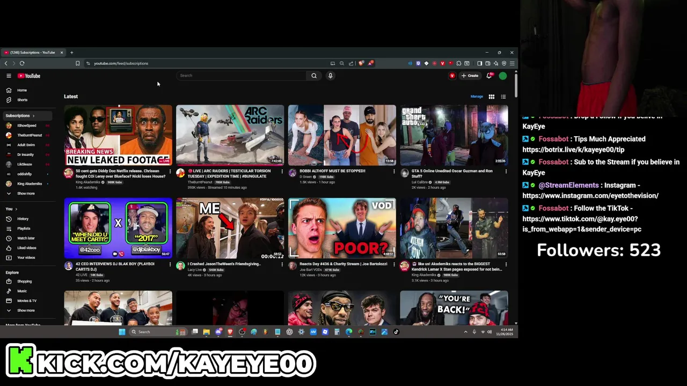This screenshot has height=386, width=687.
Task: Open botrix tip link in stream chat
Action: (573, 150)
